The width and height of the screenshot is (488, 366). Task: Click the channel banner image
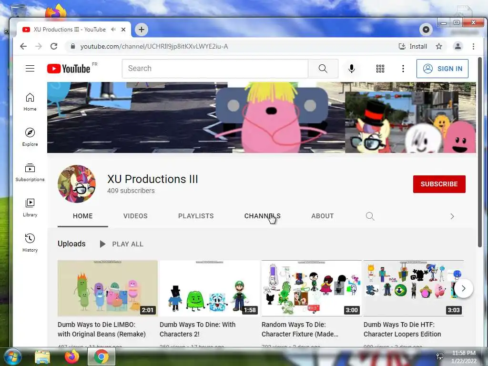[x=262, y=117]
